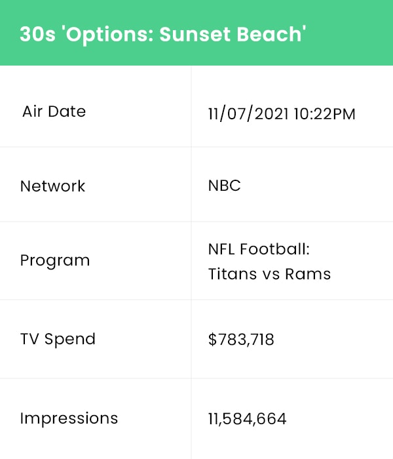Click the $783,718 TV spend value
Viewport: 393px width, 459px height.
[x=241, y=340]
